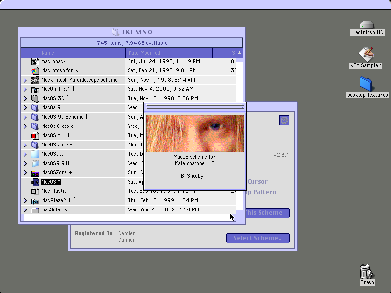This screenshot has width=391, height=293.
Task: Click the JKLMNO window vertical scrollbar track
Action: [x=239, y=136]
